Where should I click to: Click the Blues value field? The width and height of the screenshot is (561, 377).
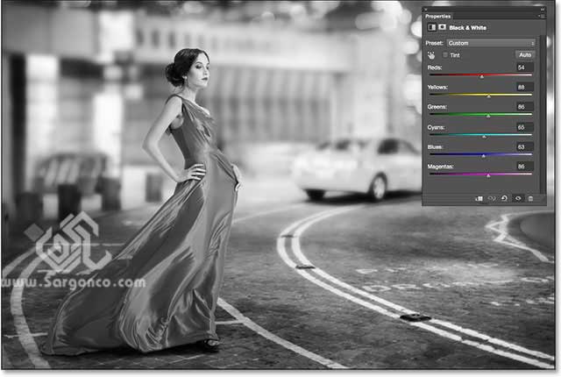pos(524,146)
